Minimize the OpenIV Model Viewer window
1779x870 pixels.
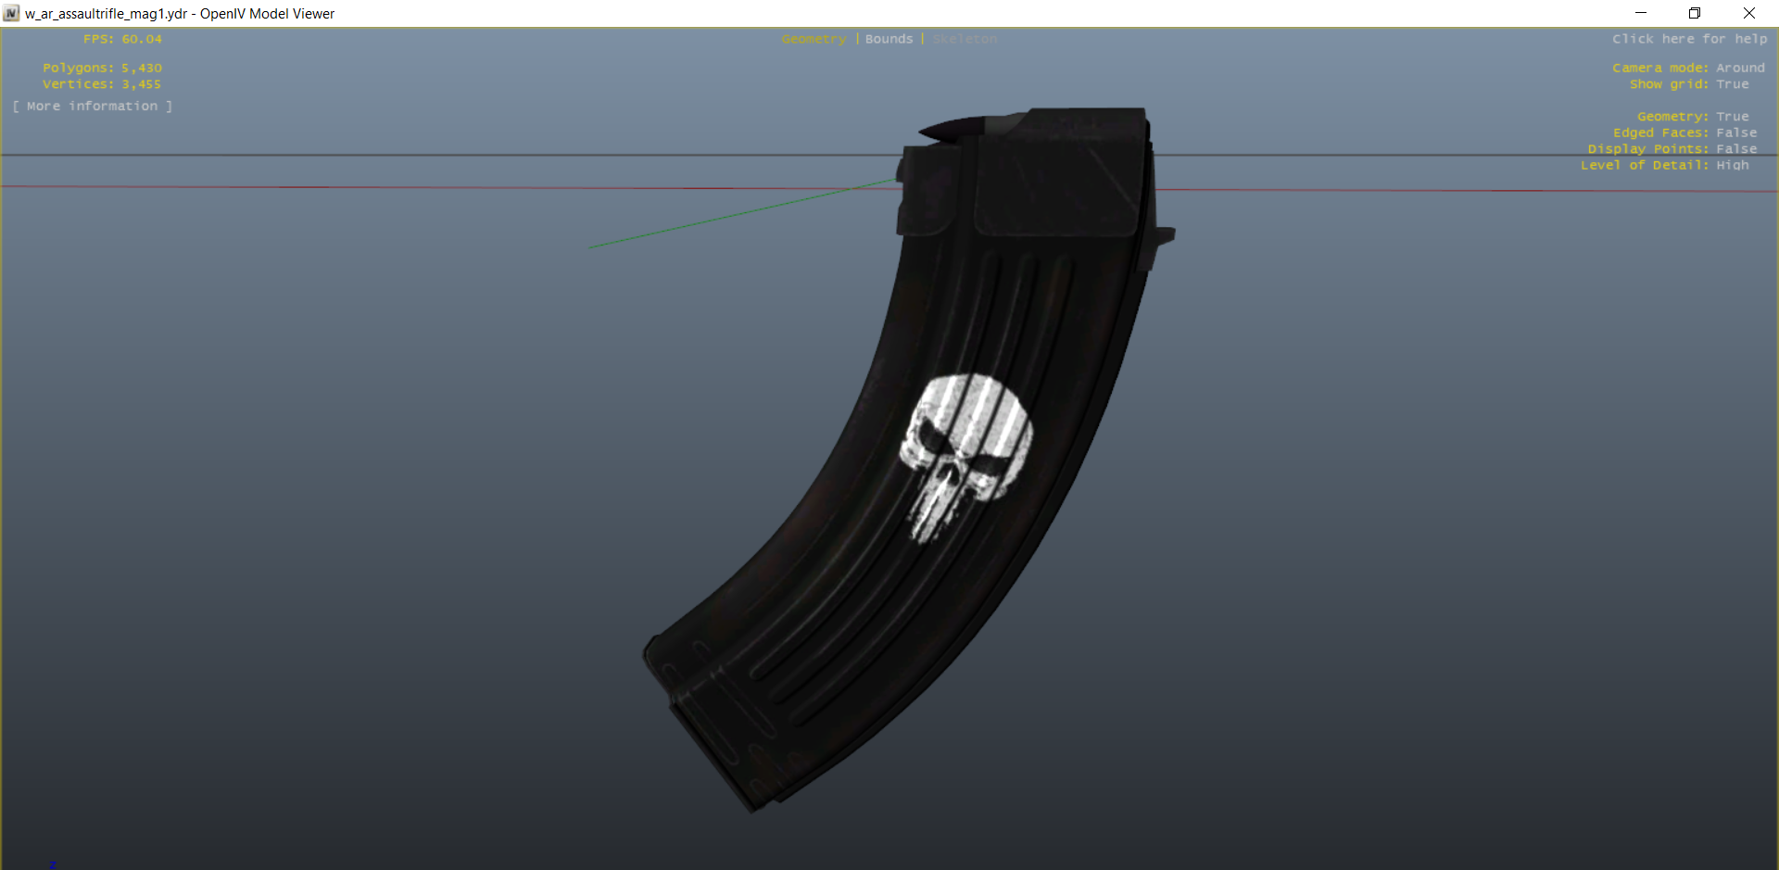tap(1641, 13)
